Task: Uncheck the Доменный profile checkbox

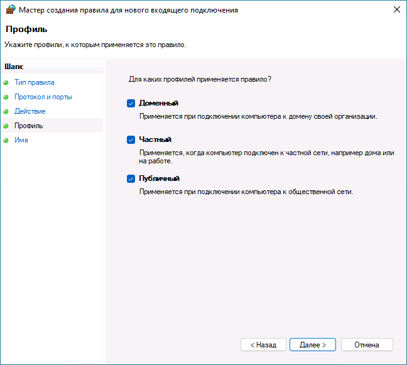Action: click(131, 103)
